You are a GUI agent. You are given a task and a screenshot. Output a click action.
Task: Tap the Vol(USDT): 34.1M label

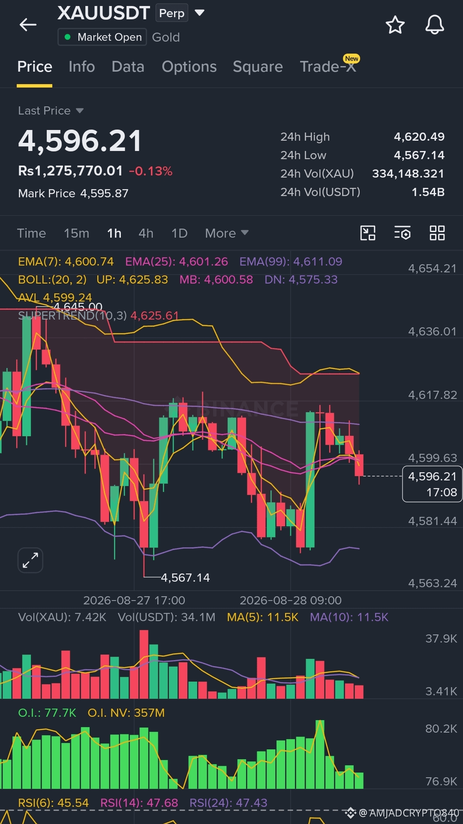coord(166,617)
